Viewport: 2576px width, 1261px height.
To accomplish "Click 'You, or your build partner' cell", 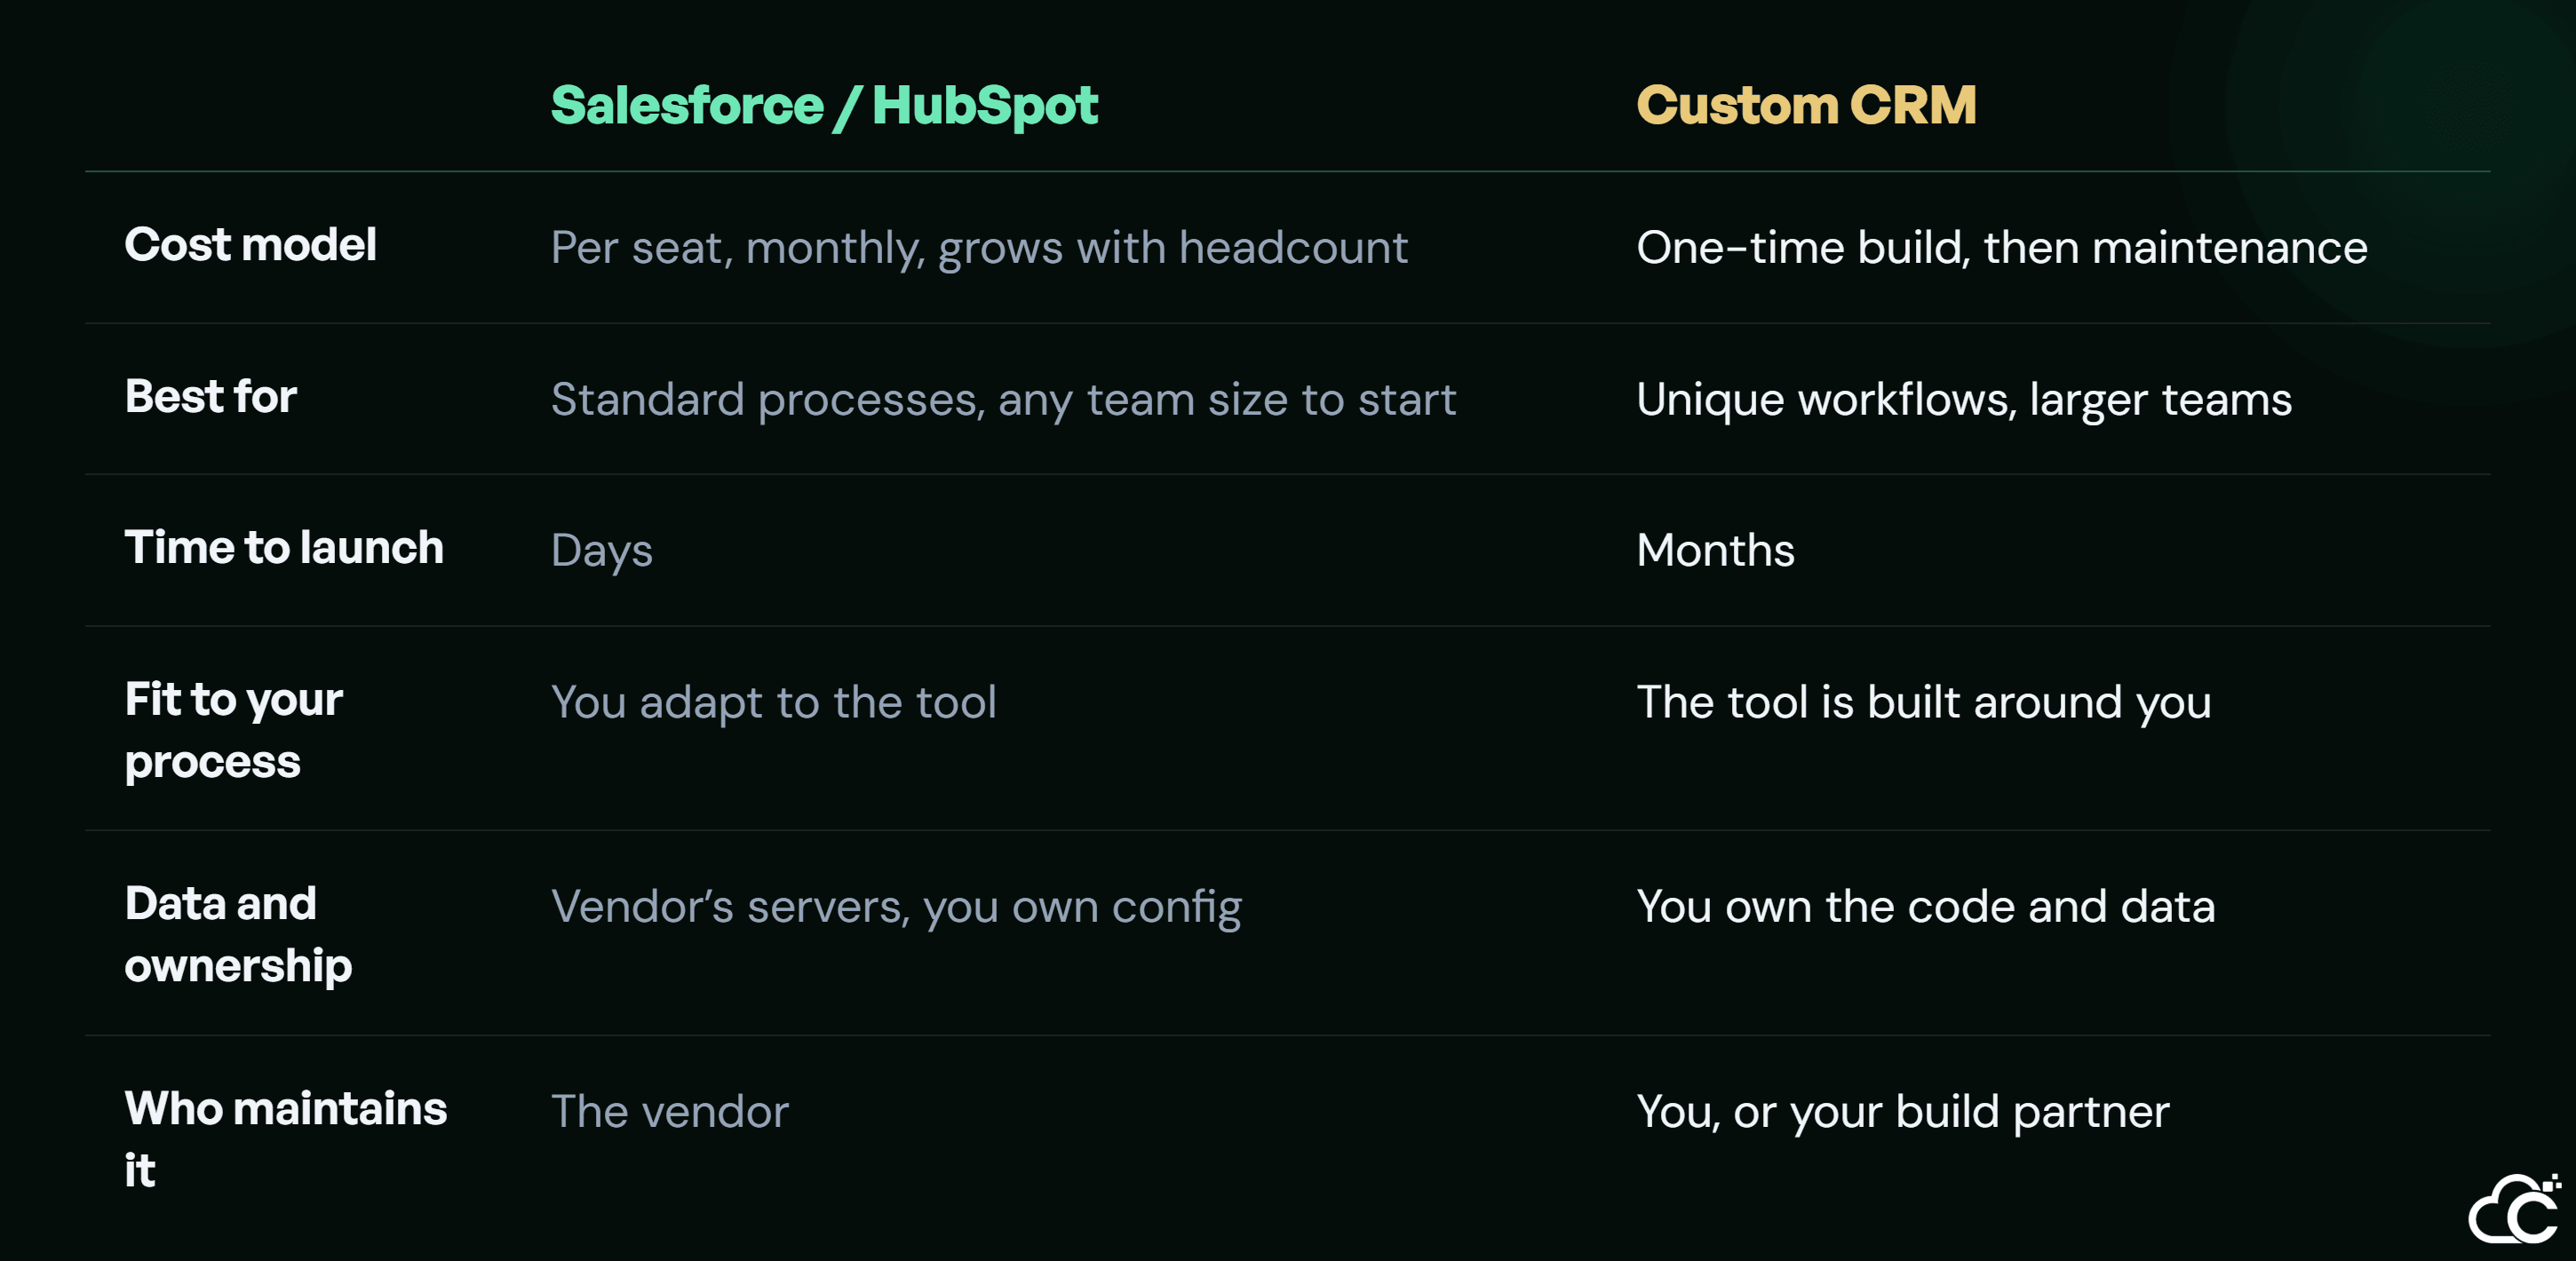I will tap(1902, 1112).
